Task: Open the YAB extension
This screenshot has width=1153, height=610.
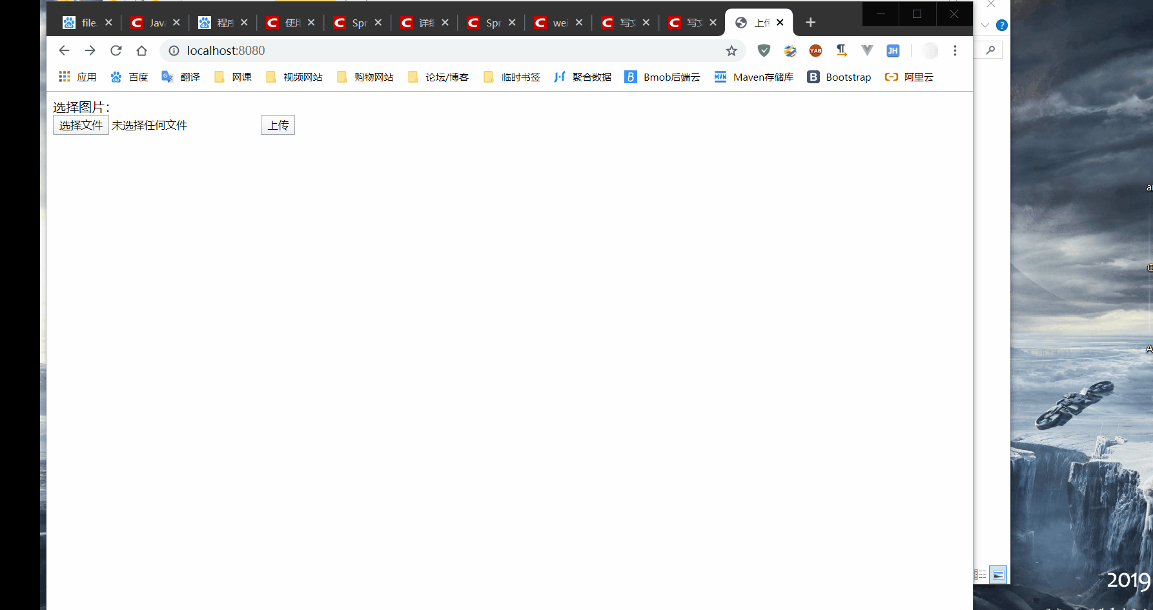Action: coord(815,50)
